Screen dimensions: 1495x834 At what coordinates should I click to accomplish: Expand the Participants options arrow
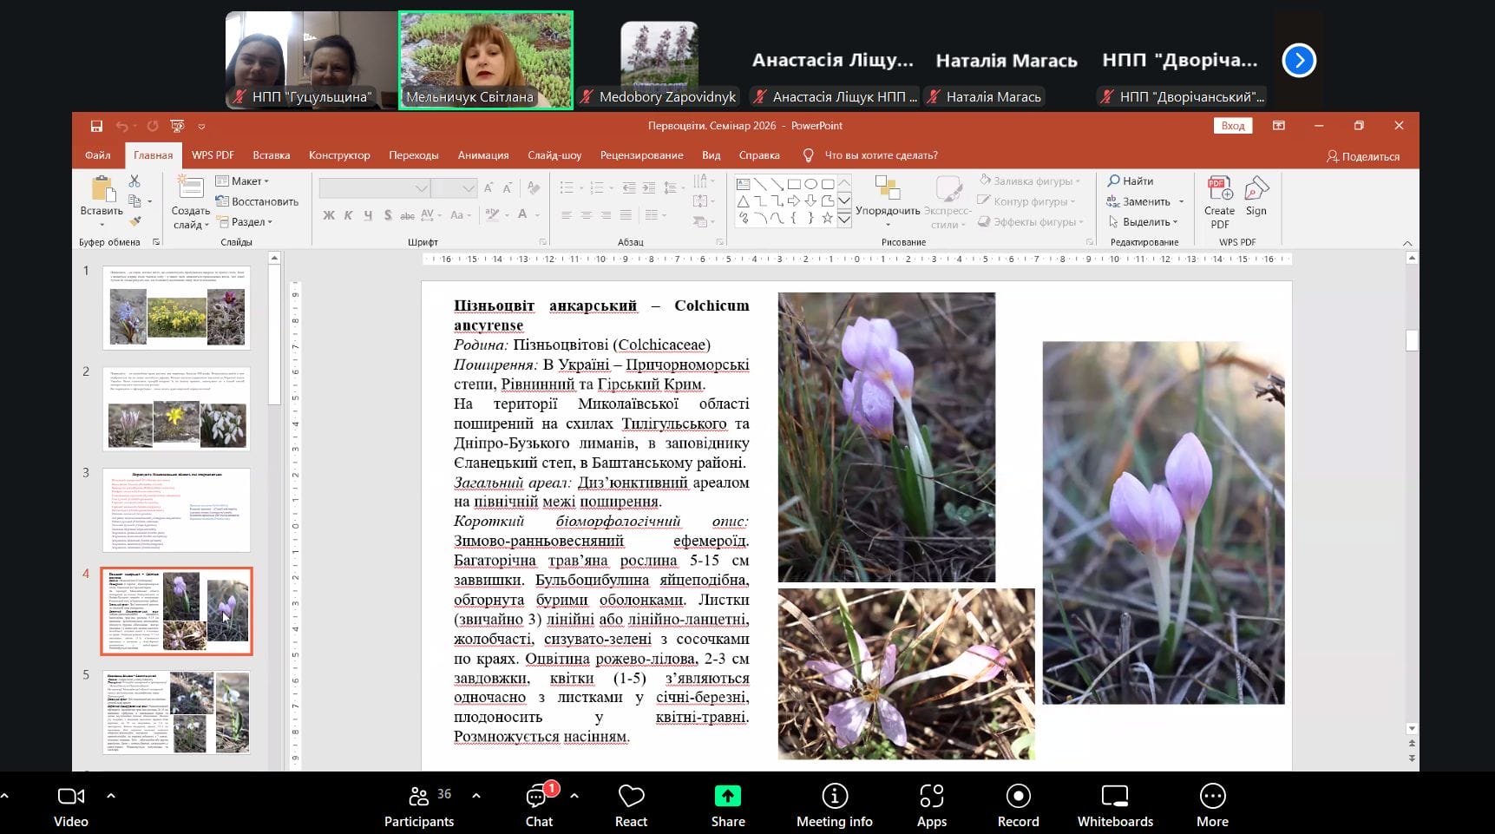click(x=476, y=795)
